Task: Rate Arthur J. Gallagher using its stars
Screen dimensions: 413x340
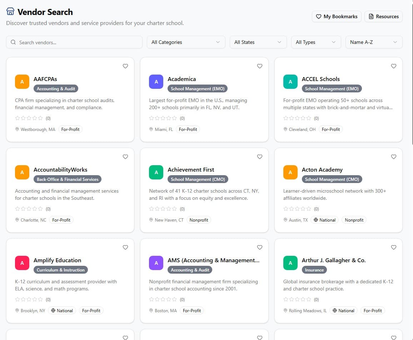Action: (x=297, y=299)
